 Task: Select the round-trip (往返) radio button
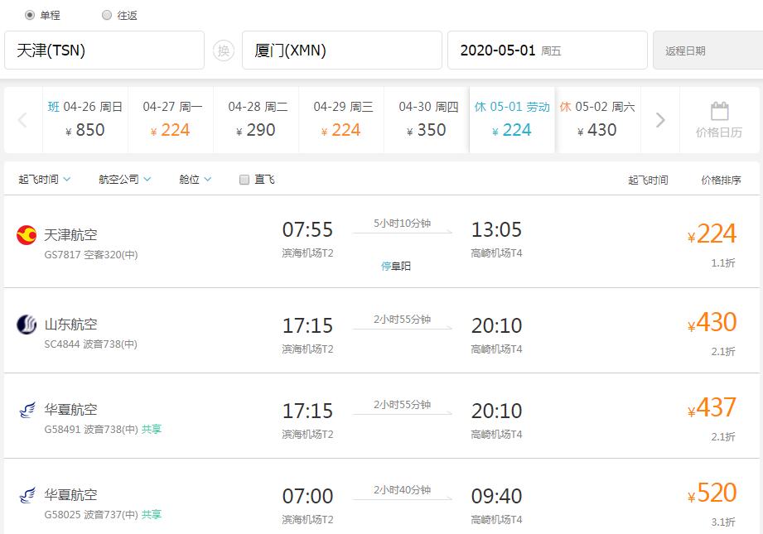pyautogui.click(x=107, y=15)
